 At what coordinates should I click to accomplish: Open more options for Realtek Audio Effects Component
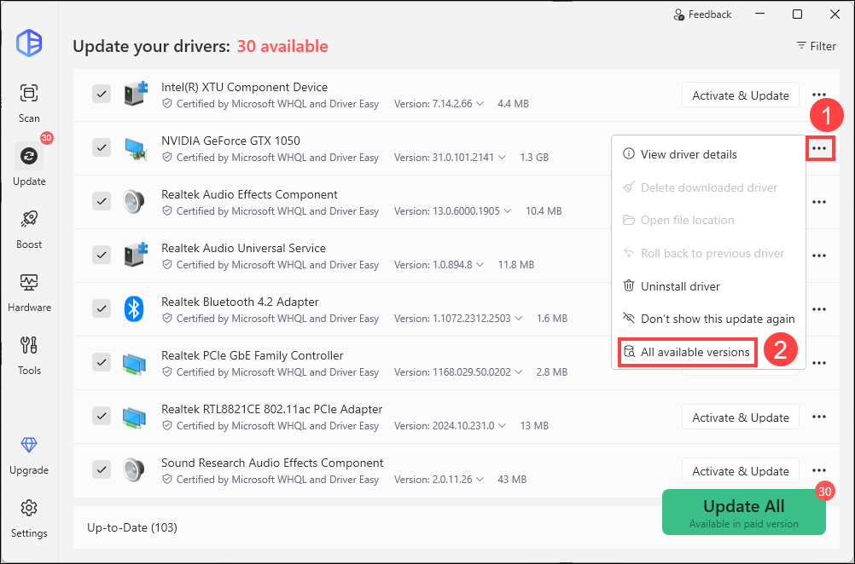pyautogui.click(x=819, y=202)
